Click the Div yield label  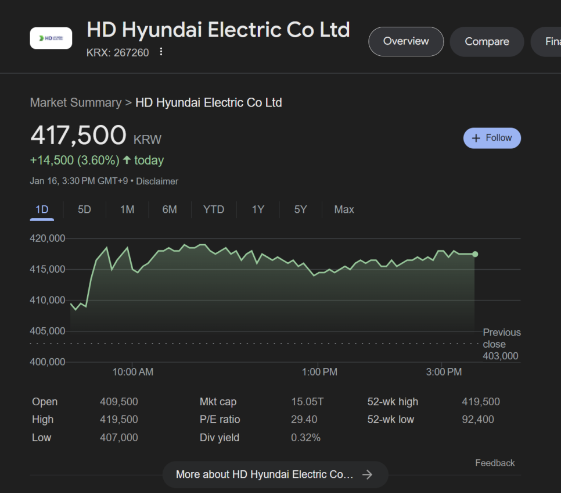click(220, 438)
